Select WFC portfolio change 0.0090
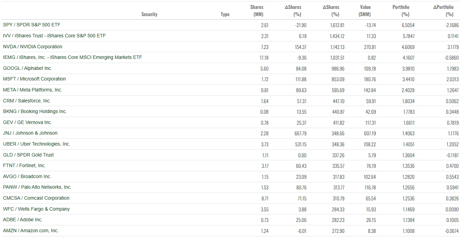 tap(452, 209)
